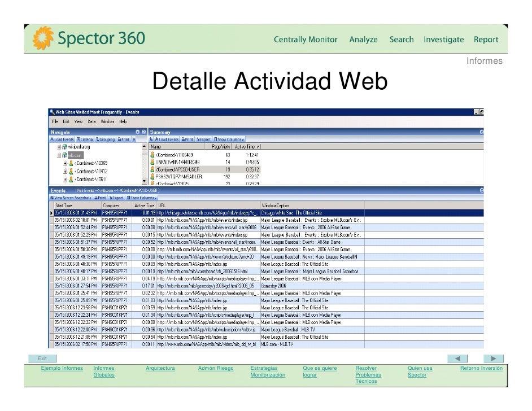
Task: Open Criteria in the Navigate toolbar
Action: click(85, 139)
